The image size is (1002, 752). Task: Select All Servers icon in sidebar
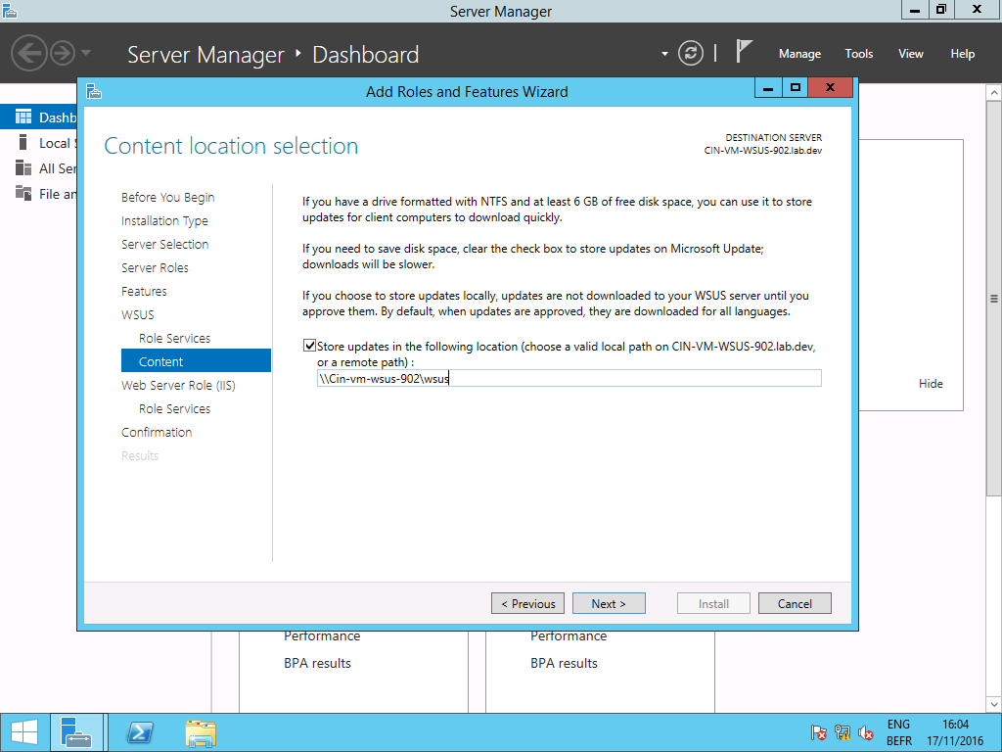23,167
